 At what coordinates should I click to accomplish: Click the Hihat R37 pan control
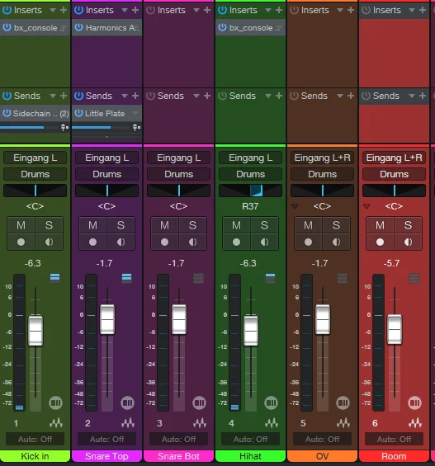pos(250,191)
